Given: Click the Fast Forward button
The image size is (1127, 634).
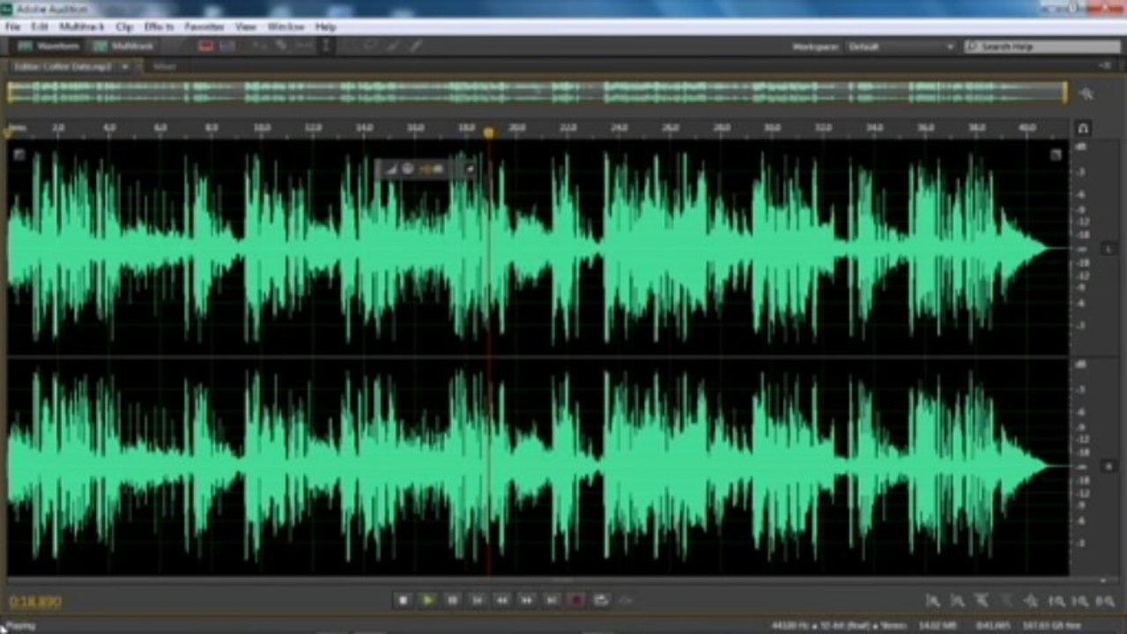Looking at the screenshot, I should click(x=526, y=601).
